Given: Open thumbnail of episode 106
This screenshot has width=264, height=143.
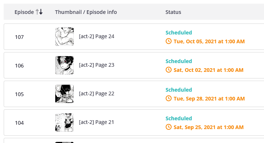Looking at the screenshot, I should [64, 65].
